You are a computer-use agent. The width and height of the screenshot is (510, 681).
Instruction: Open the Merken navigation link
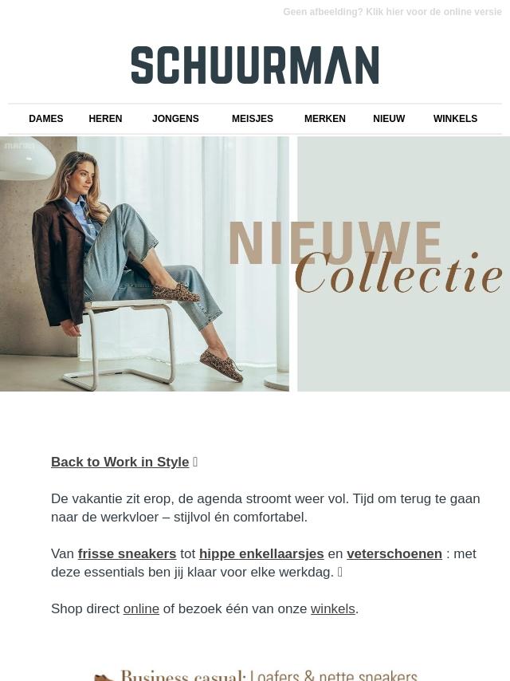pyautogui.click(x=324, y=119)
